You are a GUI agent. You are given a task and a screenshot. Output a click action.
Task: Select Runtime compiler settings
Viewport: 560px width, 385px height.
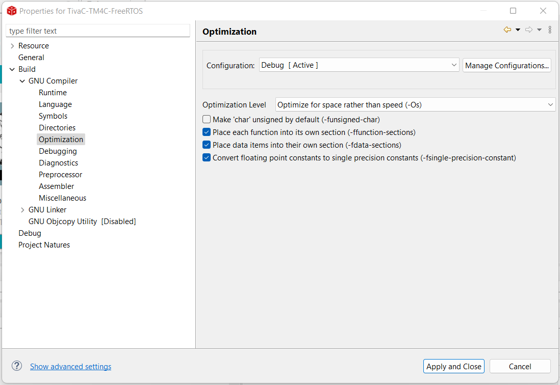point(53,93)
